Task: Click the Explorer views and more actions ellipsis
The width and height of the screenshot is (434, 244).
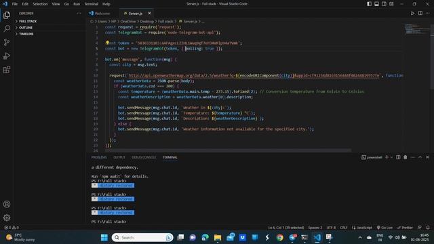Action: (79, 14)
